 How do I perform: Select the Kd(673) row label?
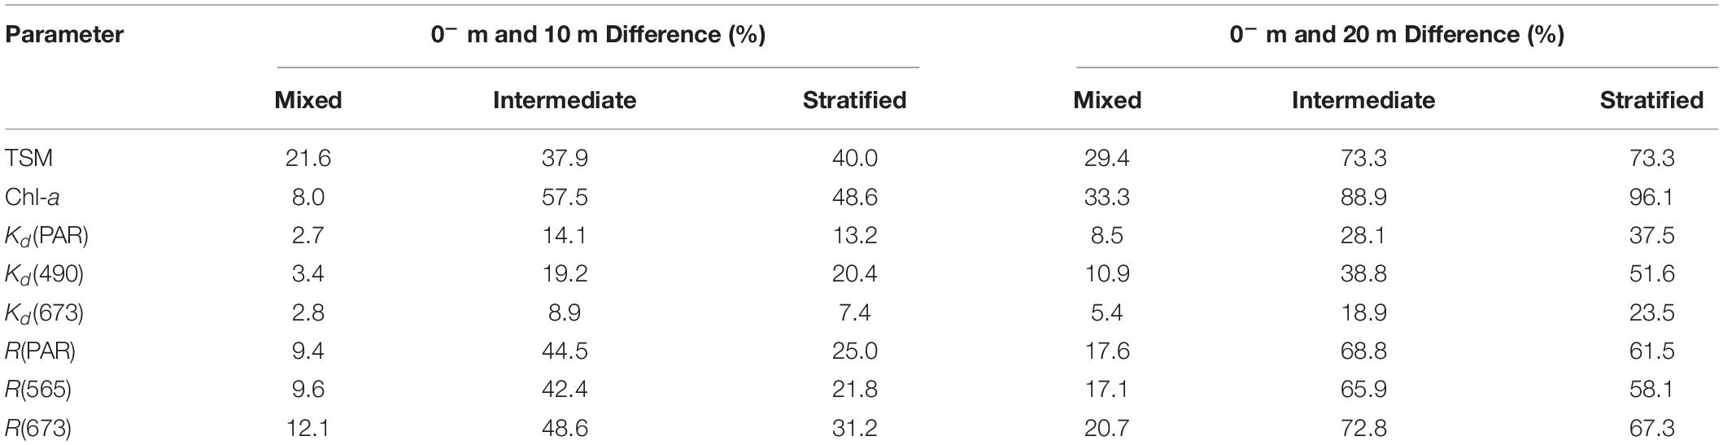pos(44,313)
